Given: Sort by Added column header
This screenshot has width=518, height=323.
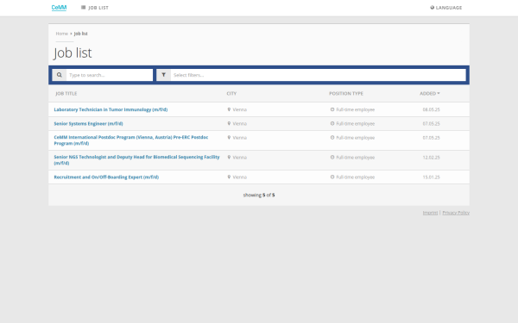Looking at the screenshot, I should point(429,94).
